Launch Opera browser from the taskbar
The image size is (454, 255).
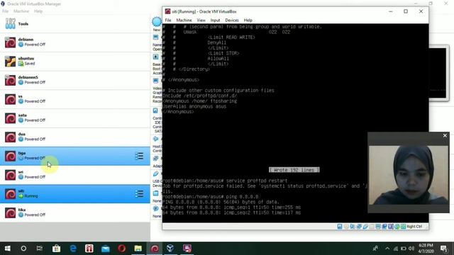122,249
